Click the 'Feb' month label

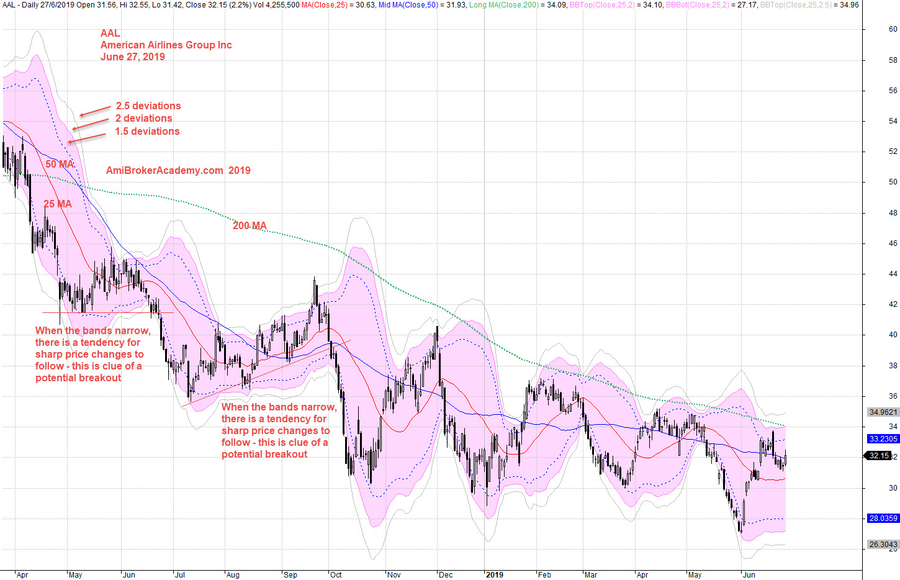(x=544, y=574)
